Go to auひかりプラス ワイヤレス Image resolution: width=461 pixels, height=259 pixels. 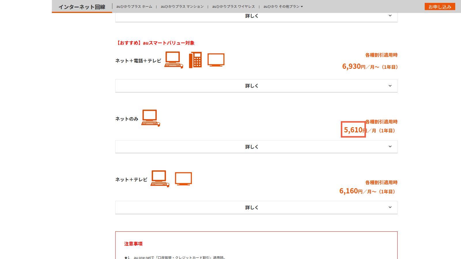pyautogui.click(x=234, y=6)
